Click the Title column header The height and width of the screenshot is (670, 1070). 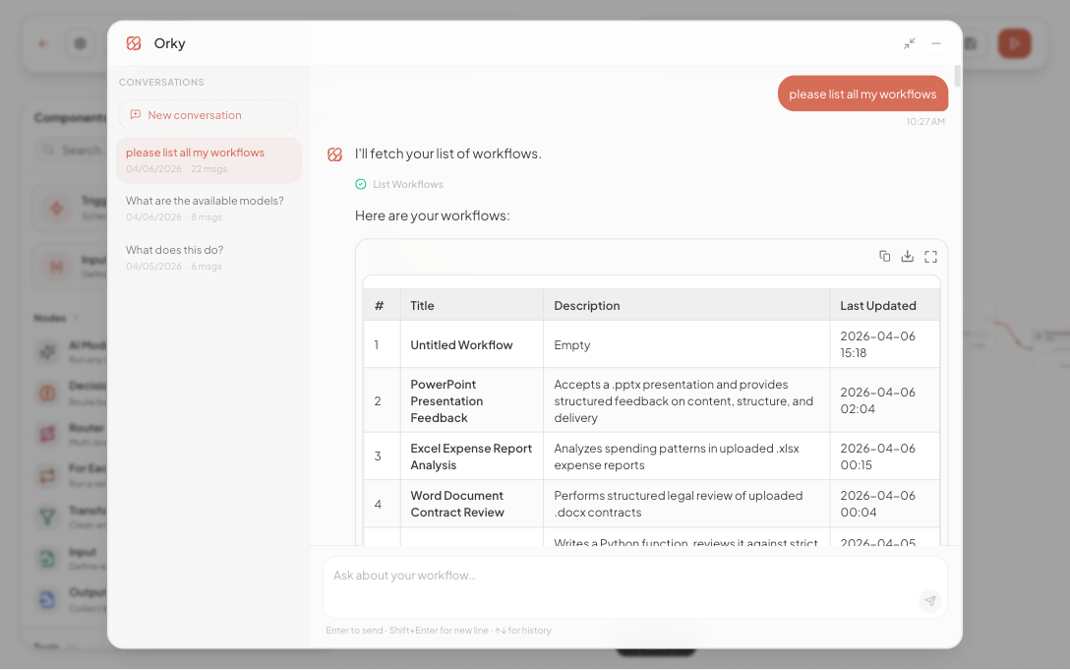coord(423,306)
